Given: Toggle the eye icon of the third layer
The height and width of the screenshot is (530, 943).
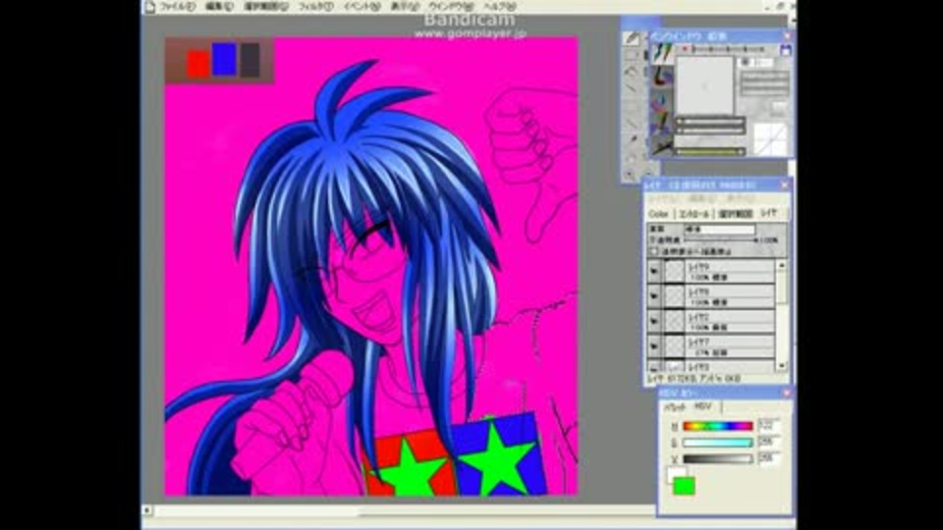Looking at the screenshot, I should [654, 322].
